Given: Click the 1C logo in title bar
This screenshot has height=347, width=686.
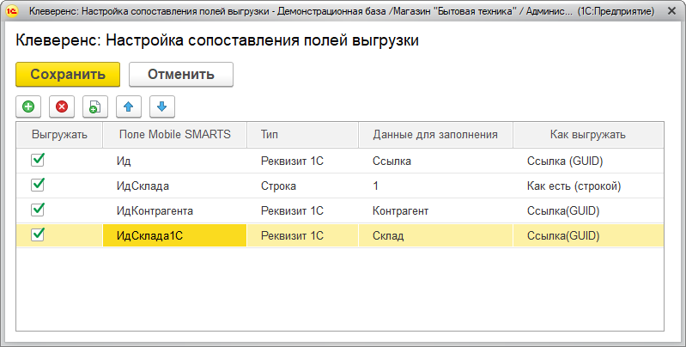Looking at the screenshot, I should point(12,11).
